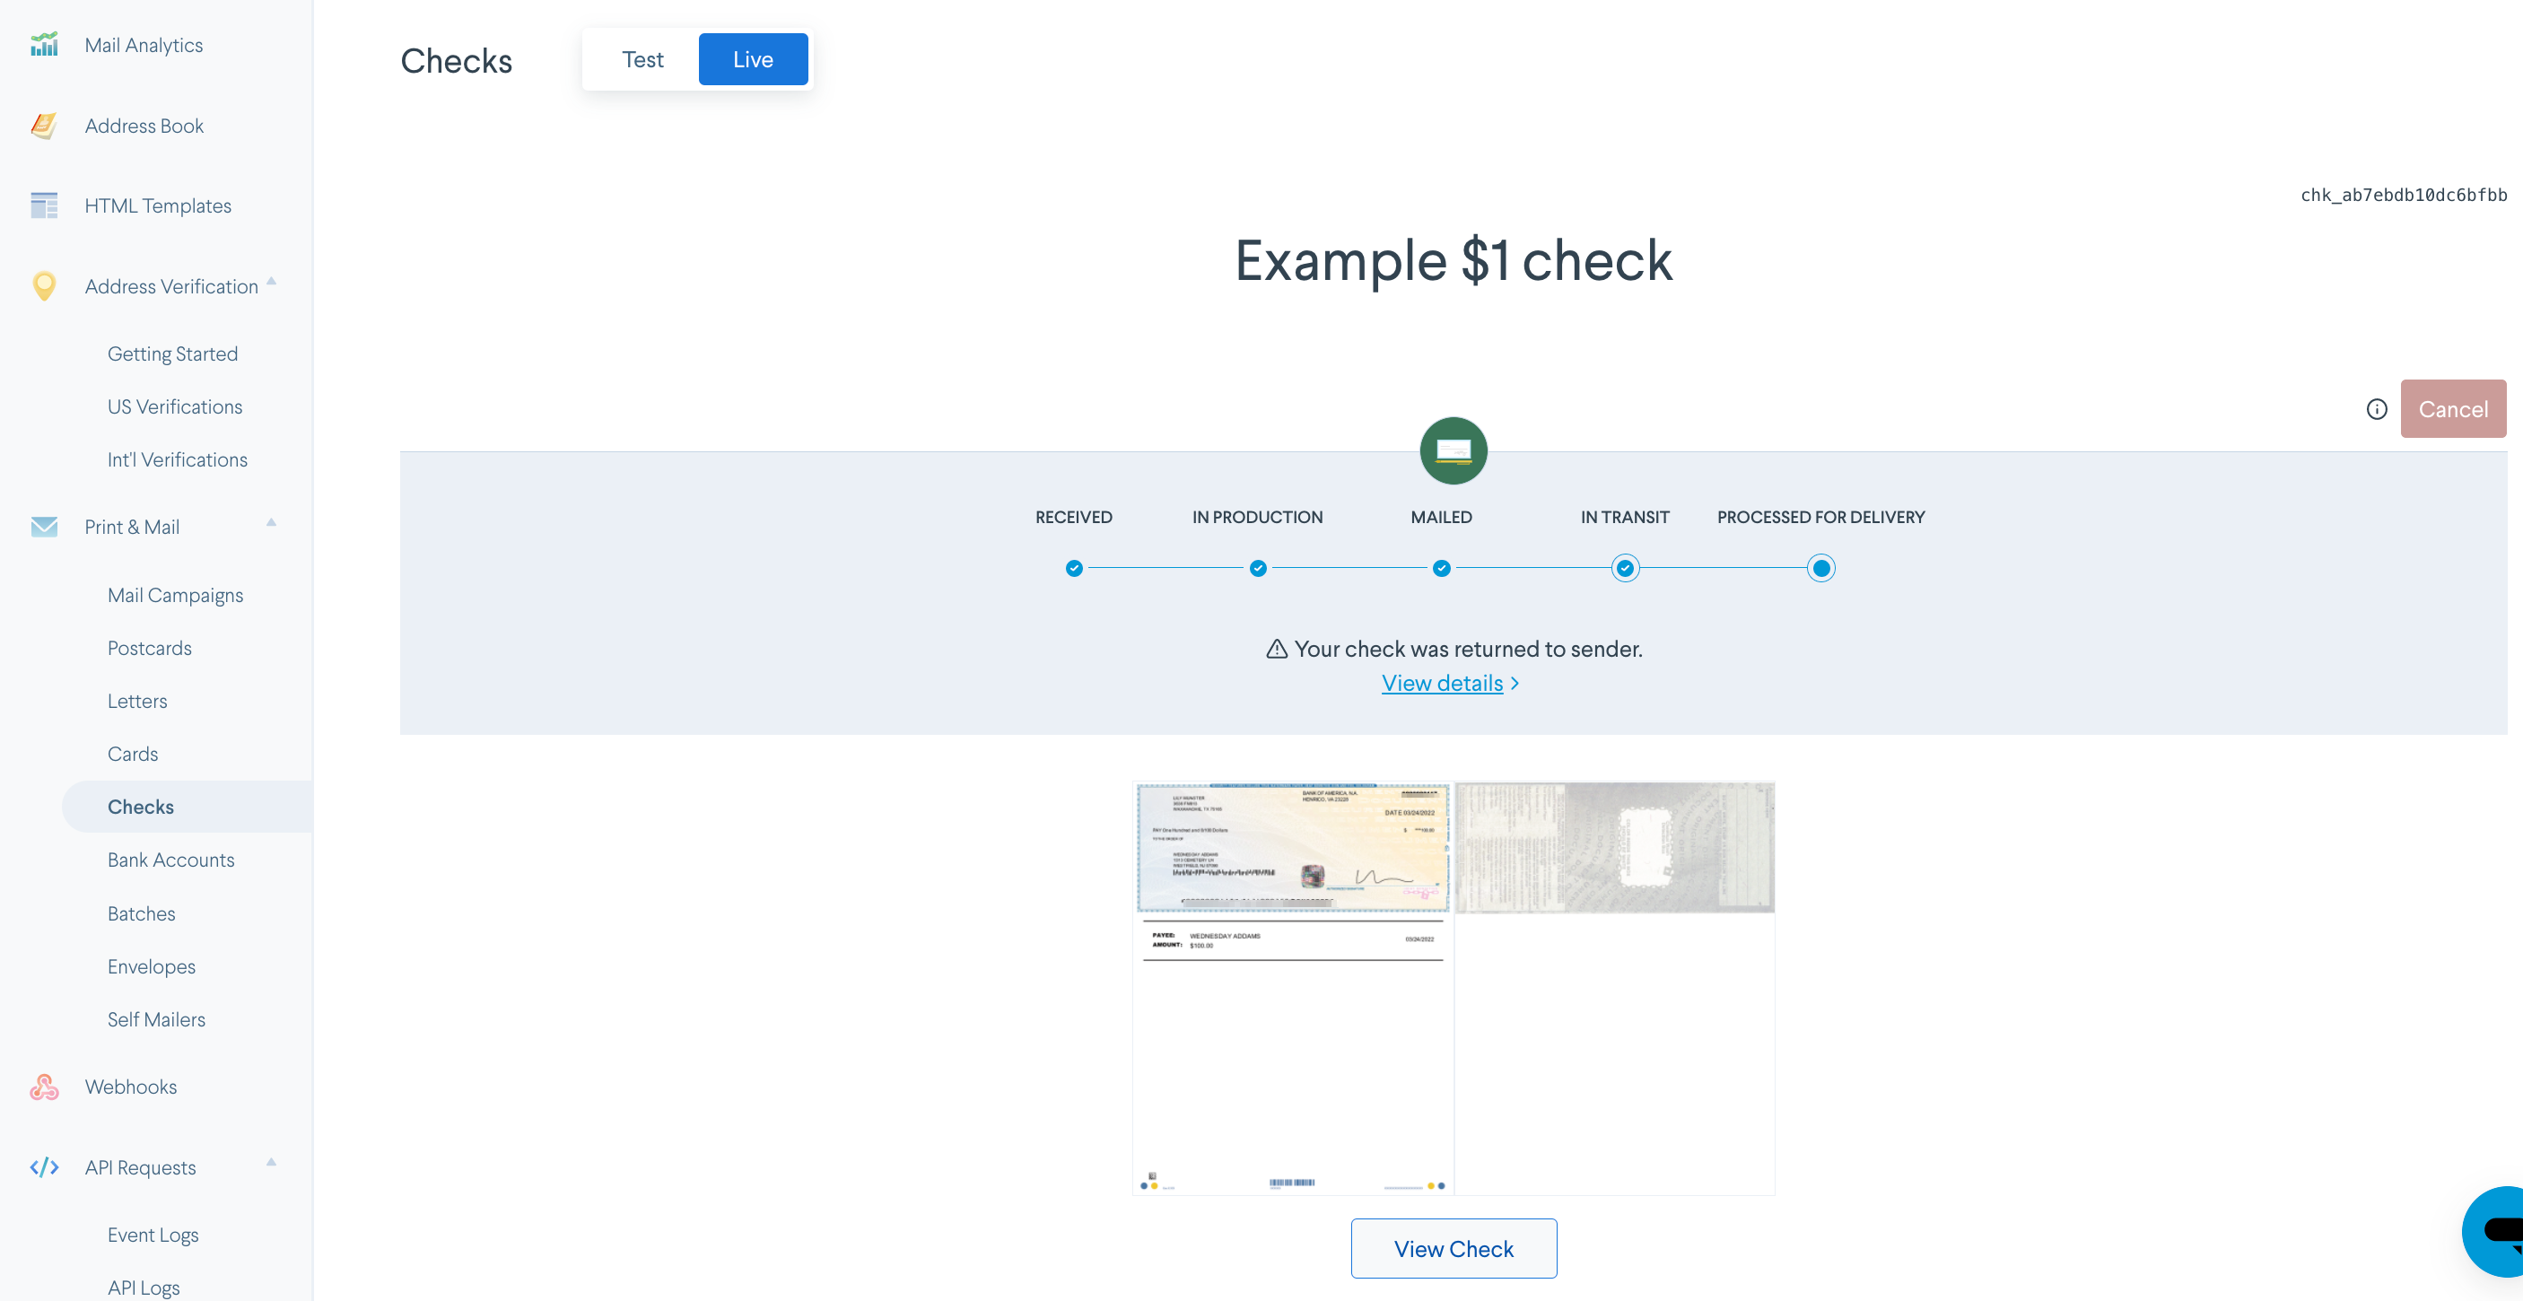Open HTML Templates page
The height and width of the screenshot is (1301, 2523).
[x=158, y=205]
